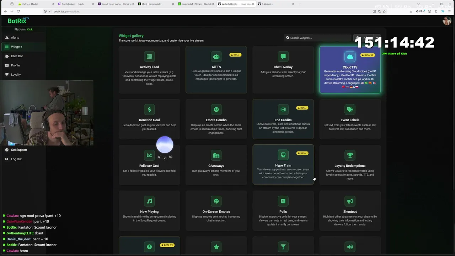Click the Chat Bot robot icon in sidebar

[x=7, y=56]
